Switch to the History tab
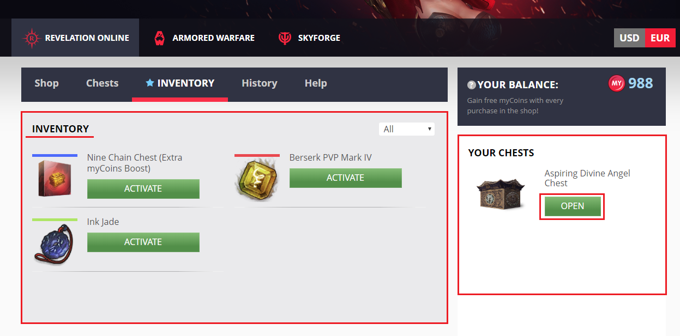Image resolution: width=680 pixels, height=336 pixels. click(260, 83)
